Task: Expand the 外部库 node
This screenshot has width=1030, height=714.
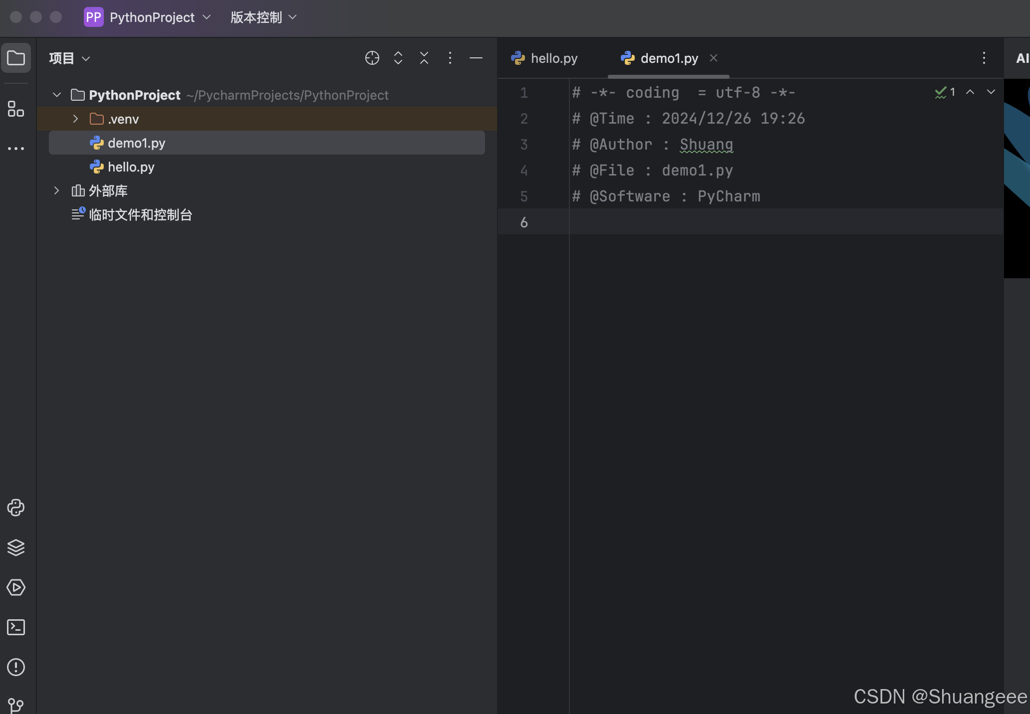Action: tap(56, 190)
